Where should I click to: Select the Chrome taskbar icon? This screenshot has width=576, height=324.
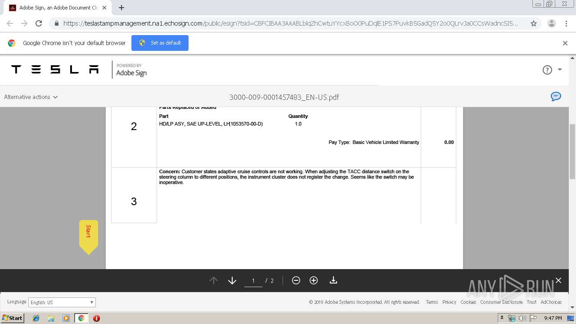pyautogui.click(x=81, y=318)
